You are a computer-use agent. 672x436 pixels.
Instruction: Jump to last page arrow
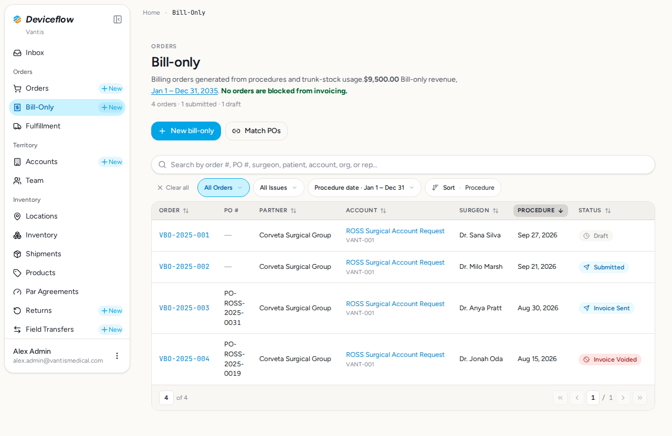(x=640, y=398)
